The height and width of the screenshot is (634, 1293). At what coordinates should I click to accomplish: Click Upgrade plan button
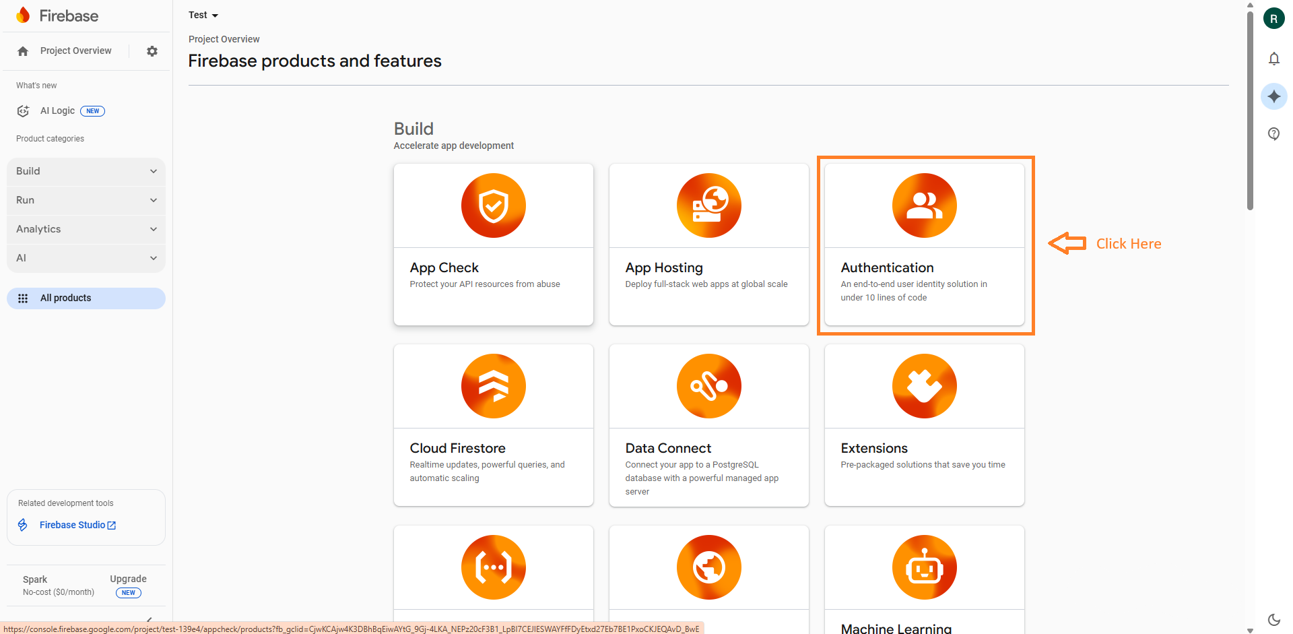pyautogui.click(x=128, y=579)
